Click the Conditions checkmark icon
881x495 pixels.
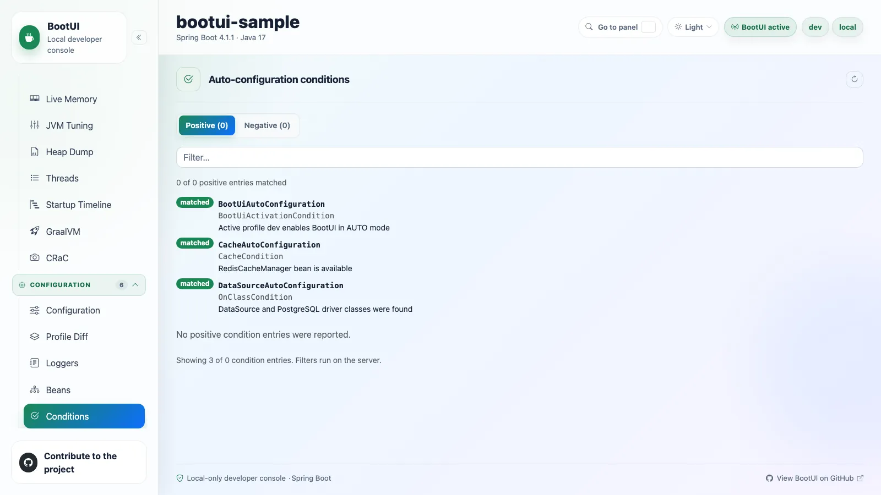(35, 416)
